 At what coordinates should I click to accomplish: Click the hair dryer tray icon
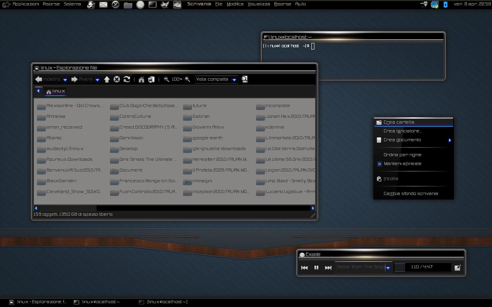click(424, 5)
